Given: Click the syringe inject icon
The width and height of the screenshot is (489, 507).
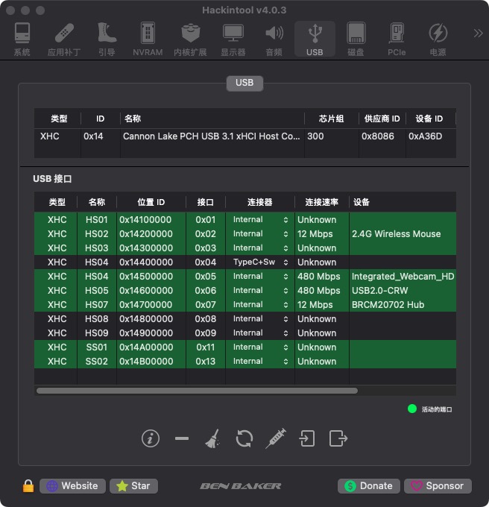Looking at the screenshot, I should (276, 438).
